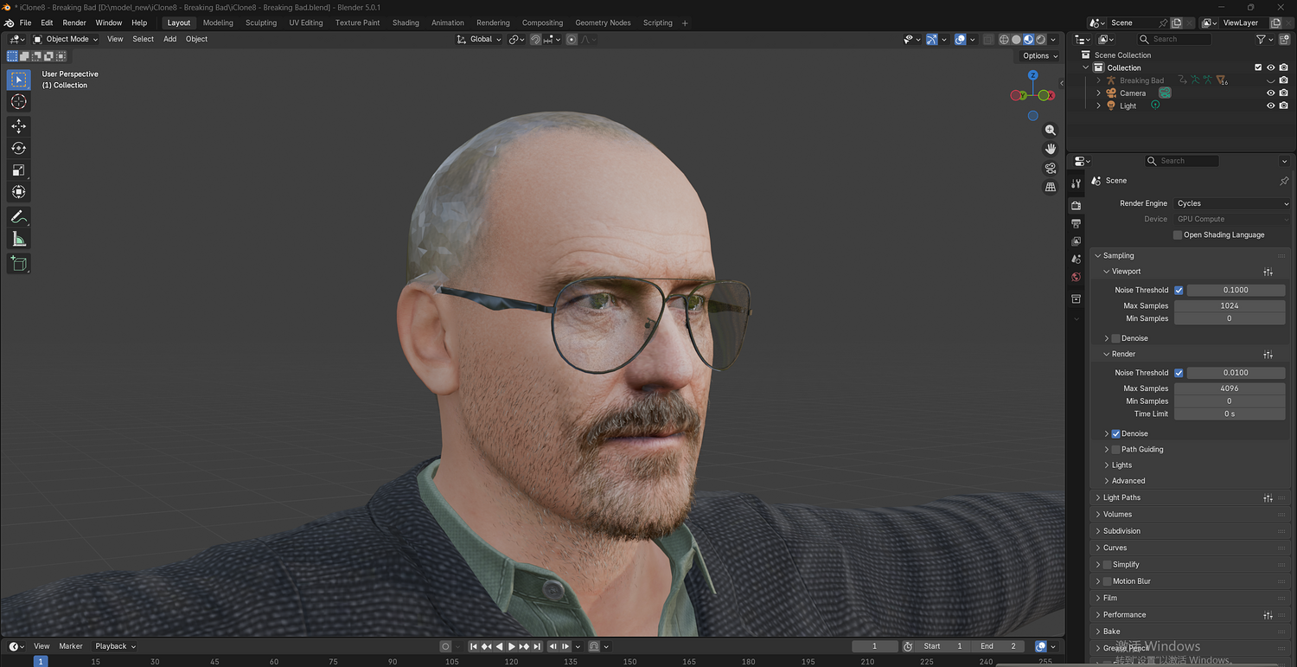Screen dimensions: 1297x667
Task: Open the Render menu
Action: tap(74, 23)
